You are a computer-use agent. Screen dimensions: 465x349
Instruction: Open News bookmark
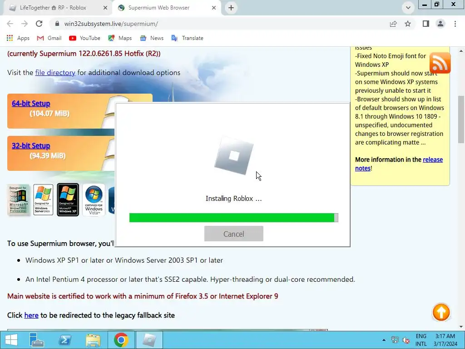coord(152,38)
